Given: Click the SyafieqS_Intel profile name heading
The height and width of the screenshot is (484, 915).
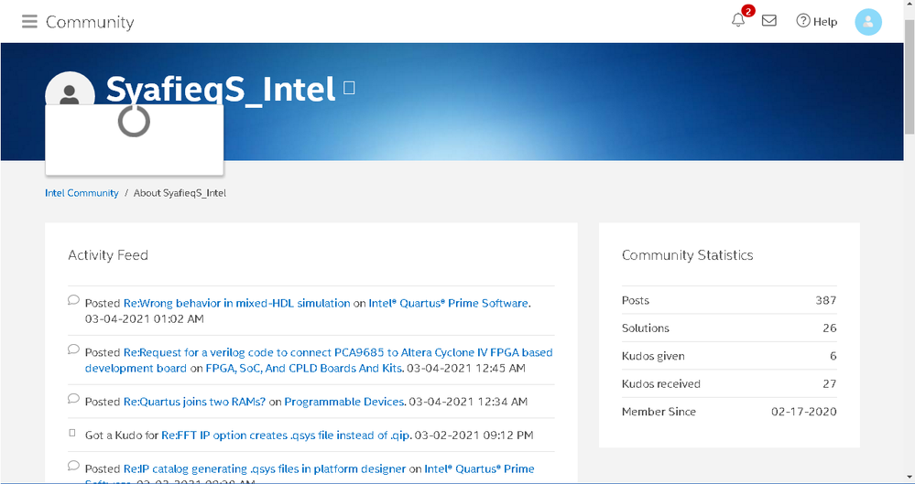Looking at the screenshot, I should click(221, 89).
